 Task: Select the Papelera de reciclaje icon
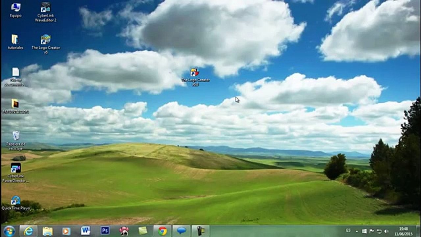point(15,140)
